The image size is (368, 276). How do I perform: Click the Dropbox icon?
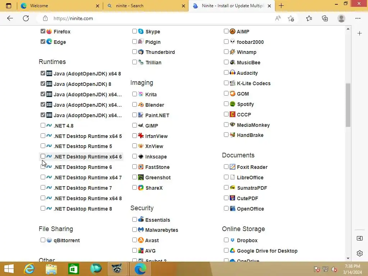click(x=233, y=240)
